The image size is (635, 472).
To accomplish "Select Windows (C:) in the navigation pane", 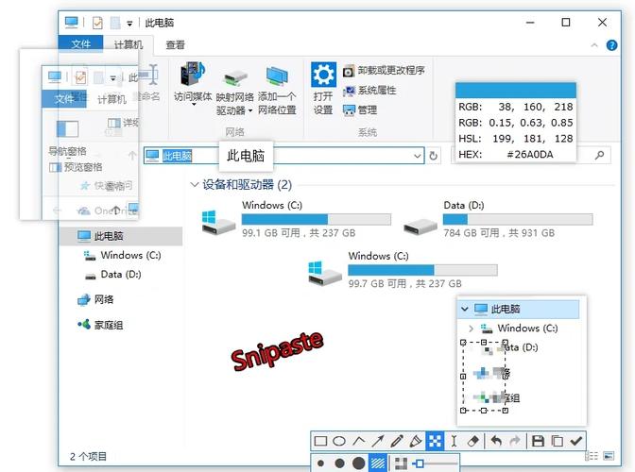I will coord(122,255).
